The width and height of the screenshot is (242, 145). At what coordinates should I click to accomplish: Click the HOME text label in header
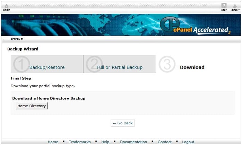pyautogui.click(x=7, y=10)
